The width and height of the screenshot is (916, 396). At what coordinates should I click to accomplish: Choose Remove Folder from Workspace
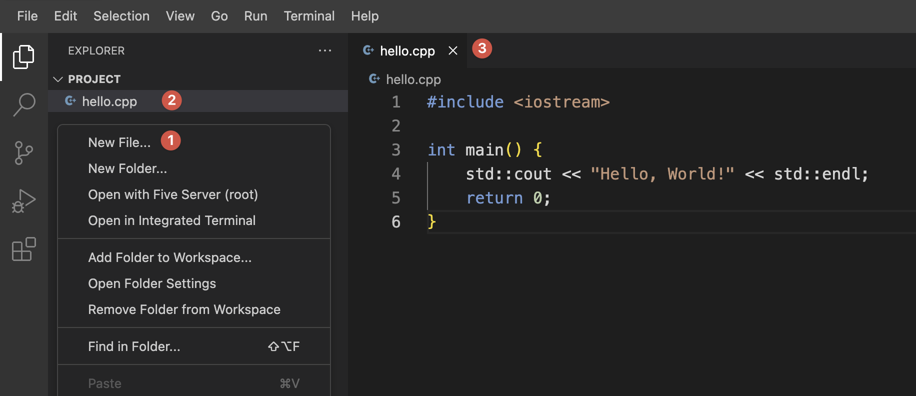coord(184,309)
